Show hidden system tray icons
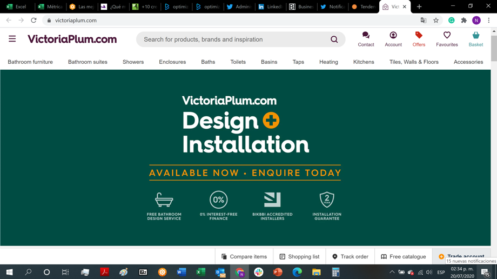 tap(392, 272)
